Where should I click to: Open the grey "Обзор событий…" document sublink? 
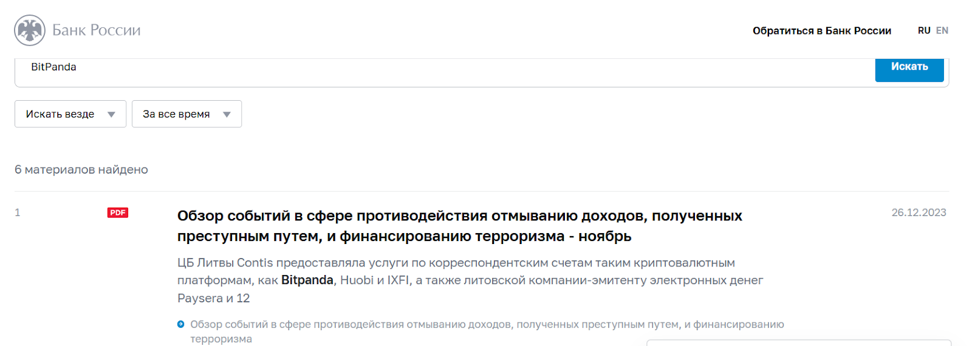pyautogui.click(x=487, y=325)
